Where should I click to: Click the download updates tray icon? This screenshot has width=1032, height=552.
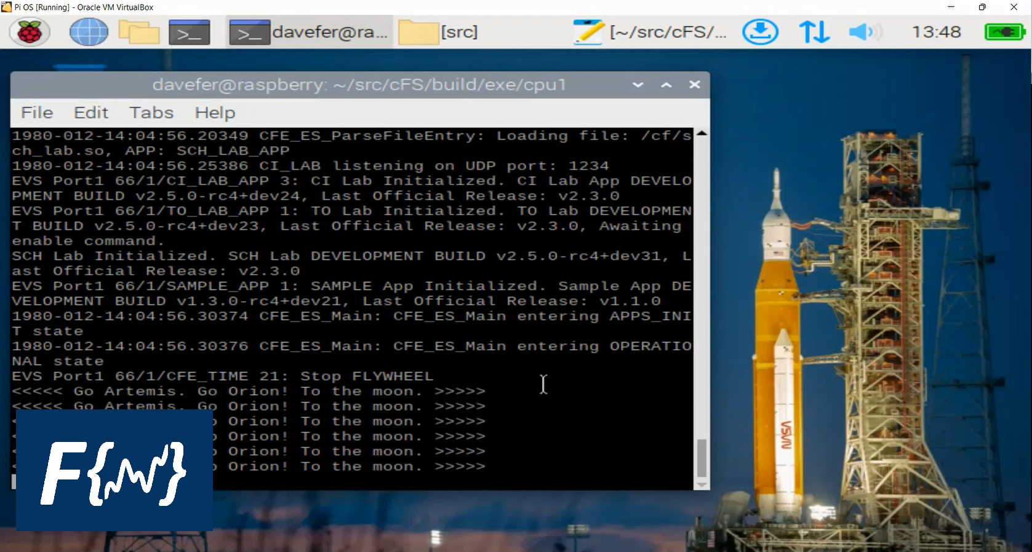[x=760, y=32]
